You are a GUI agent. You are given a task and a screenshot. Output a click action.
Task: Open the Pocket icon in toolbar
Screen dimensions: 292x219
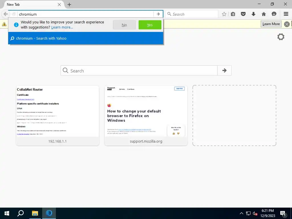point(243,14)
